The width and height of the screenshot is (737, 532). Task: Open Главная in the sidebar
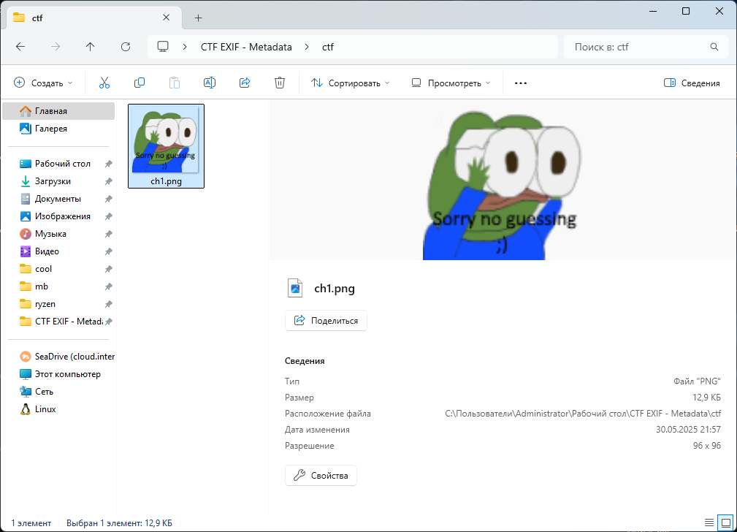[x=58, y=111]
